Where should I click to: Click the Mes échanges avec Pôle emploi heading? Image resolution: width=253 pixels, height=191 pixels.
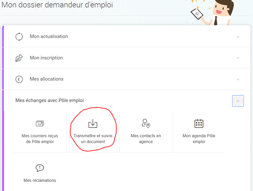coord(49,101)
